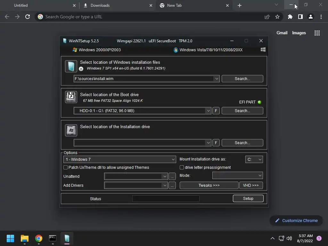Image resolution: width=328 pixels, height=246 pixels.
Task: Open Chrome tab search chevron
Action: point(276,4)
